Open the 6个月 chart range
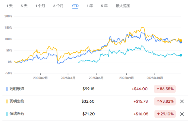 coord(58,6)
